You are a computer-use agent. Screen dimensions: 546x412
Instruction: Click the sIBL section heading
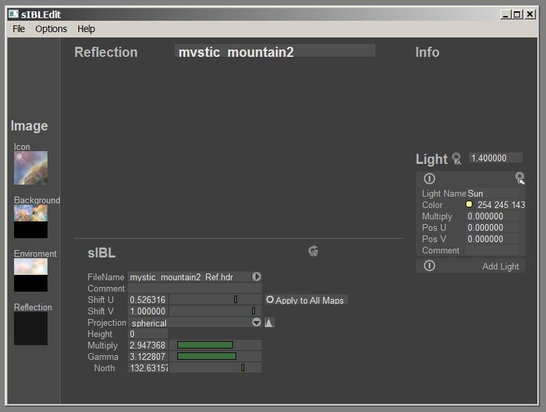point(101,253)
